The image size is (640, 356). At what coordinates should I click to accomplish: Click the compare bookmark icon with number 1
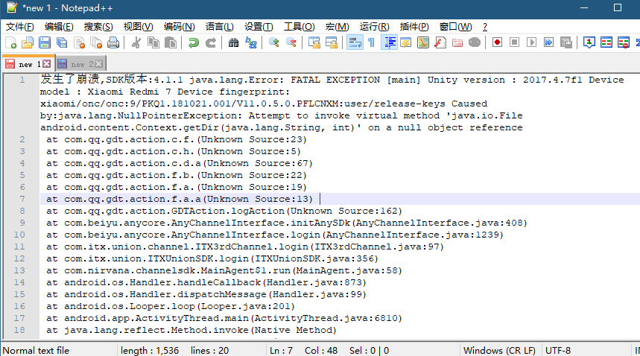(589, 42)
